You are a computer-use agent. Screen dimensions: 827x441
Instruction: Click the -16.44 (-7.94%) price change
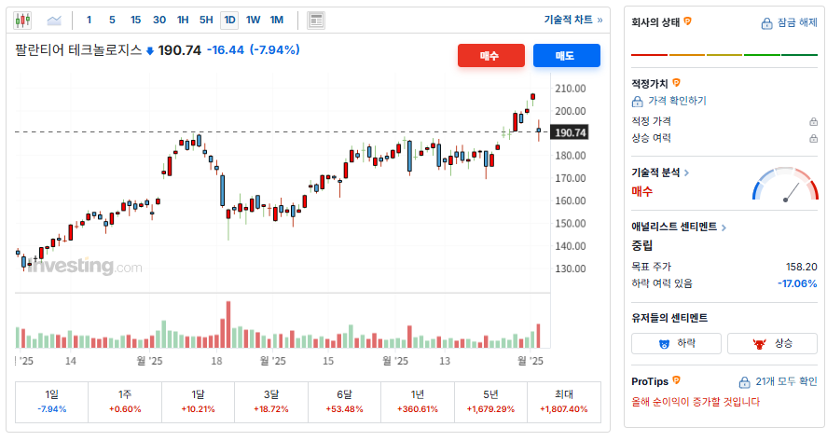[x=254, y=50]
